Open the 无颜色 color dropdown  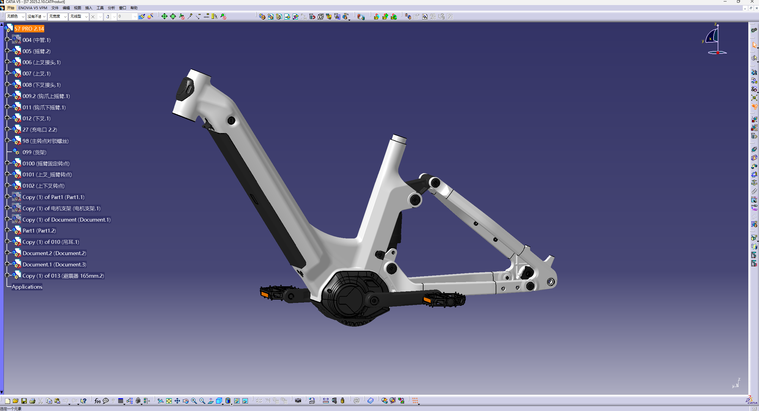point(23,17)
